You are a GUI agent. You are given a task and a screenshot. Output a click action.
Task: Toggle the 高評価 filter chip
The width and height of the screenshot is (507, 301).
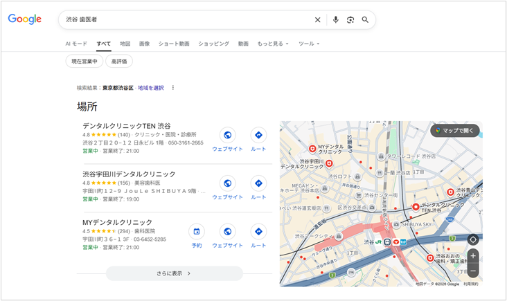coord(119,61)
